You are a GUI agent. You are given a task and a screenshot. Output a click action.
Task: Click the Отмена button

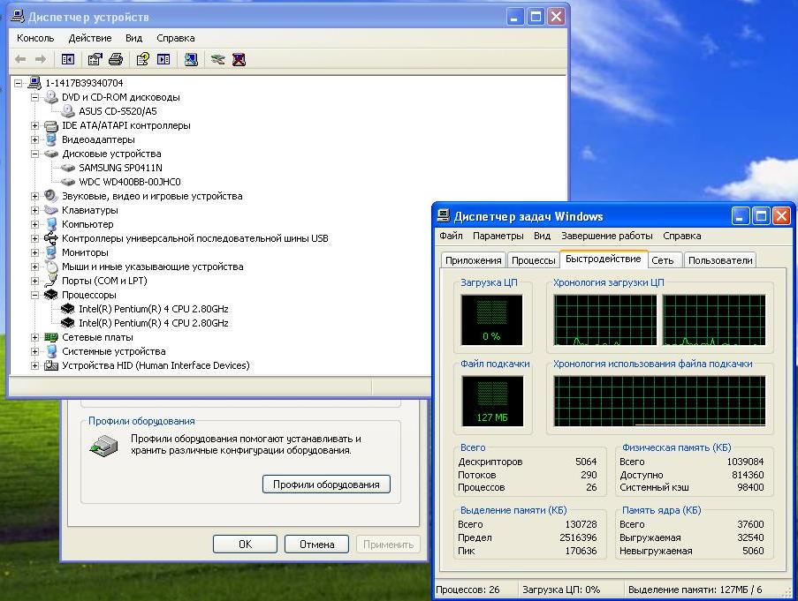tap(316, 545)
